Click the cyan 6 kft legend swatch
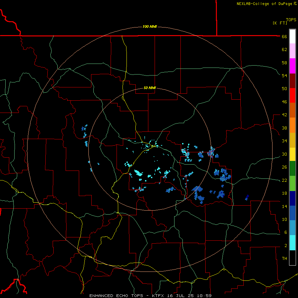This screenshot has height=298, width=298. tap(292, 243)
